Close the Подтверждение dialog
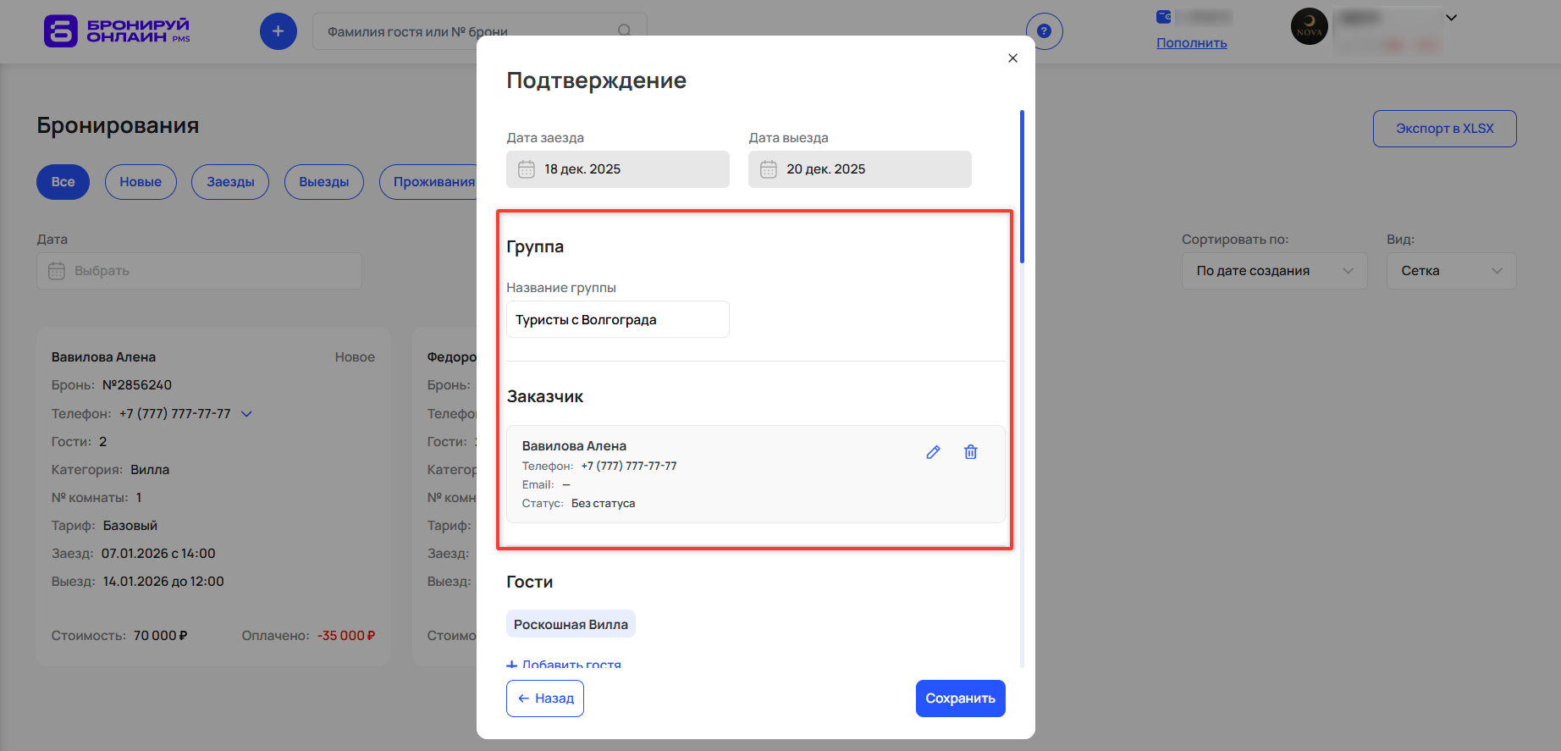The height and width of the screenshot is (751, 1561). 1012,58
